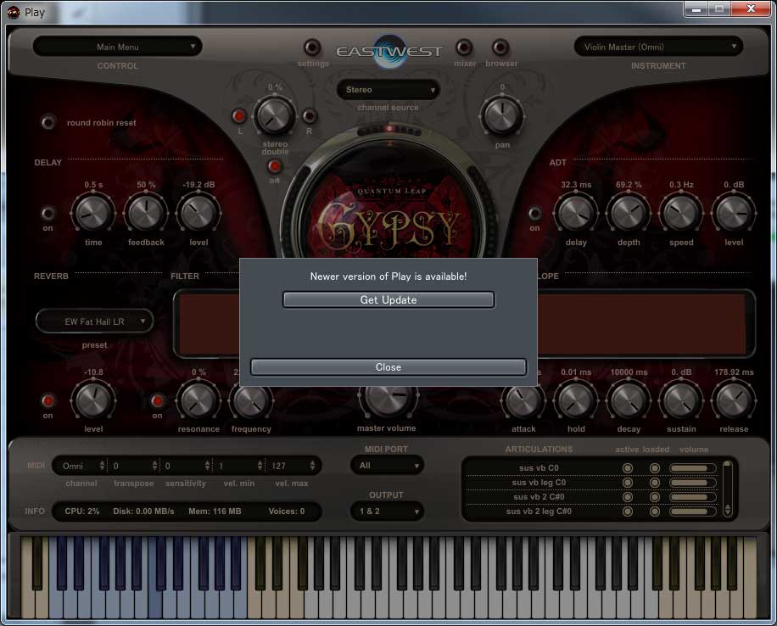Adjust the filter frequency knob
777x626 pixels.
(x=251, y=401)
